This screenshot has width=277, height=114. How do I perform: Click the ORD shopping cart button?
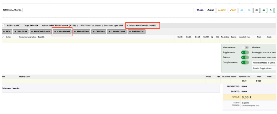tap(200, 11)
